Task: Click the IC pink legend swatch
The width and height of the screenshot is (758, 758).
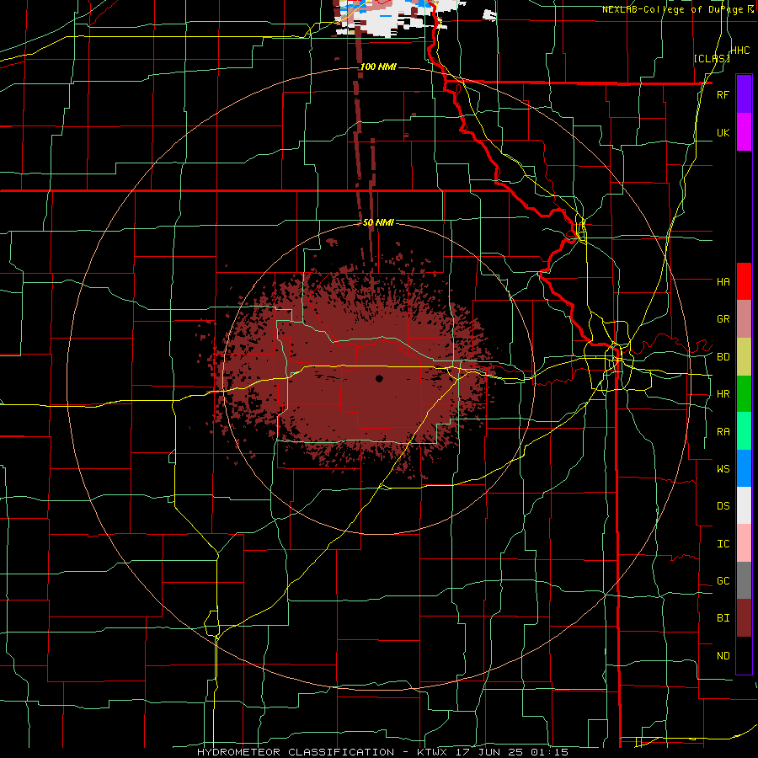Action: [x=744, y=543]
